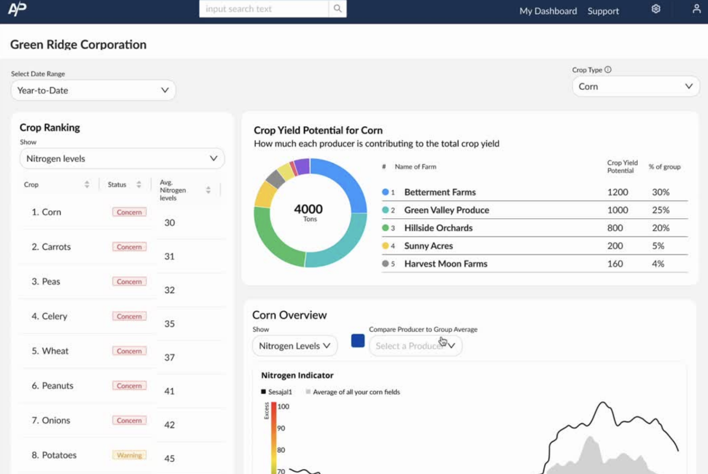This screenshot has height=474, width=708.
Task: Open Crop Ranking Nitrogen levels dropdown
Action: (x=122, y=158)
